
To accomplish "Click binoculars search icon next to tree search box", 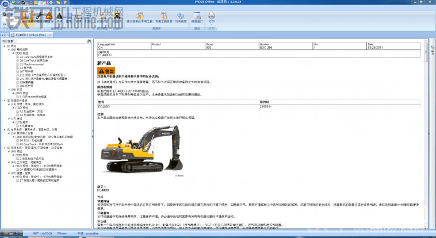I will (89, 41).
